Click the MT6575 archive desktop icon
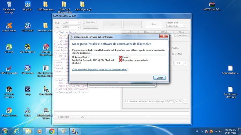 tap(212, 6)
